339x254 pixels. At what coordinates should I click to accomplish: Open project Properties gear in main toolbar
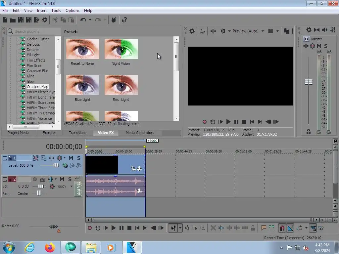45,20
